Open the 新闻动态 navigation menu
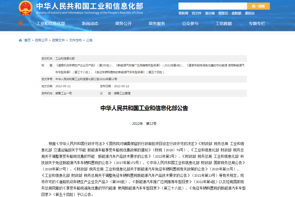 [90, 23]
